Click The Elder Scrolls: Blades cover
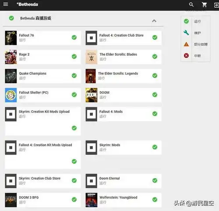 [92, 57]
